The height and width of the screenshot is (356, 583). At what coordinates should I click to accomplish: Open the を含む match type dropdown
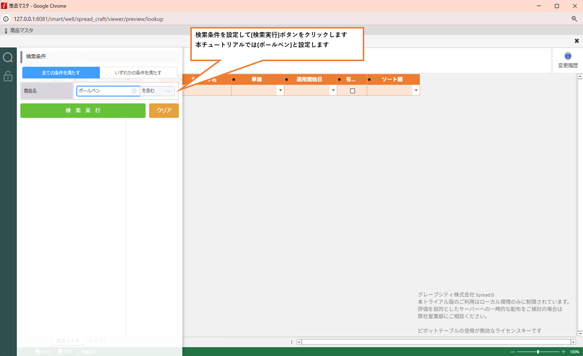point(157,91)
